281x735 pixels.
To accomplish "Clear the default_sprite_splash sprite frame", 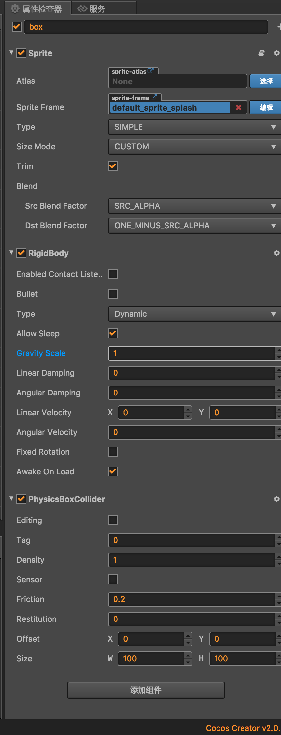I will 239,107.
